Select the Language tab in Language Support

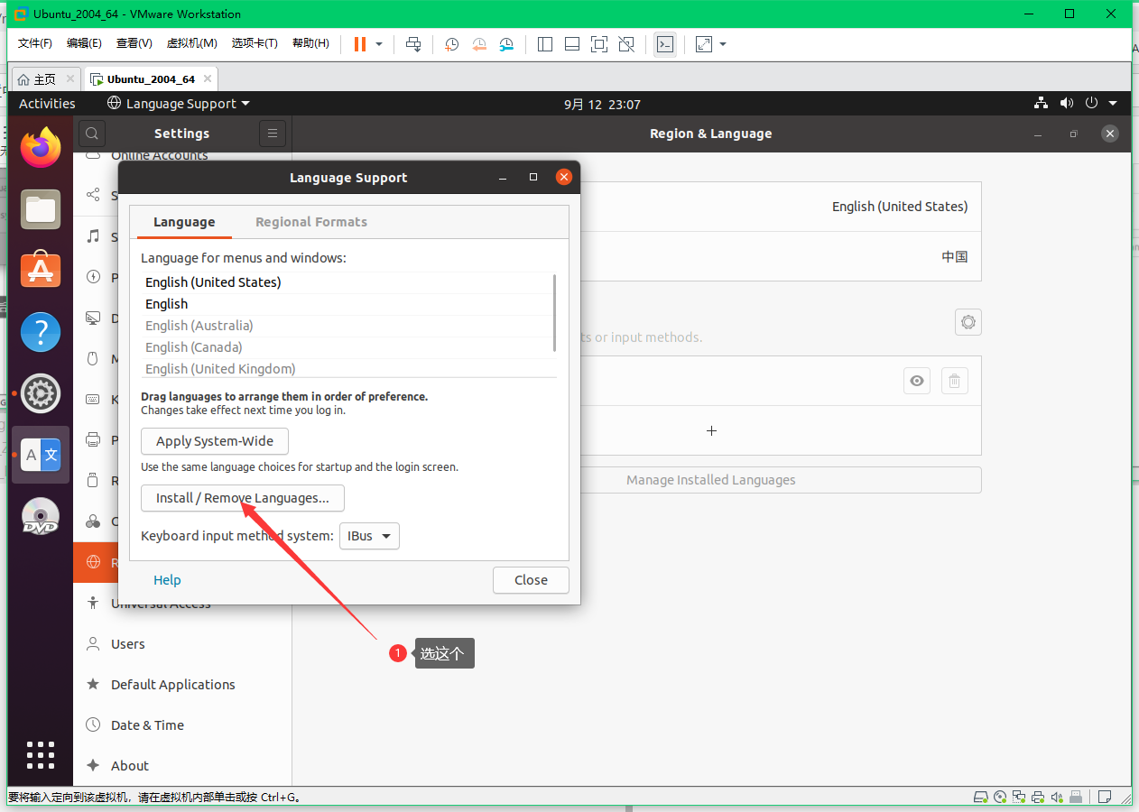point(184,222)
